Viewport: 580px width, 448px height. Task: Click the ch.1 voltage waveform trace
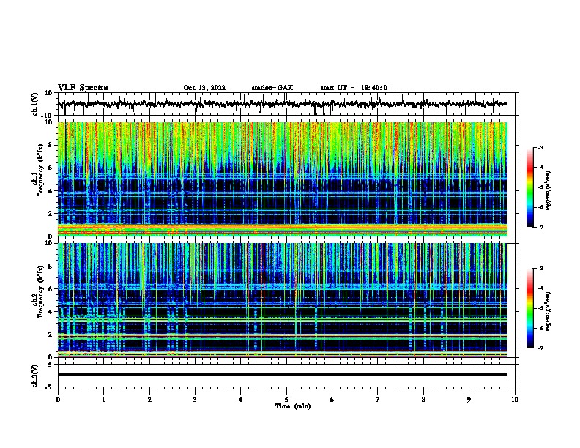click(282, 104)
